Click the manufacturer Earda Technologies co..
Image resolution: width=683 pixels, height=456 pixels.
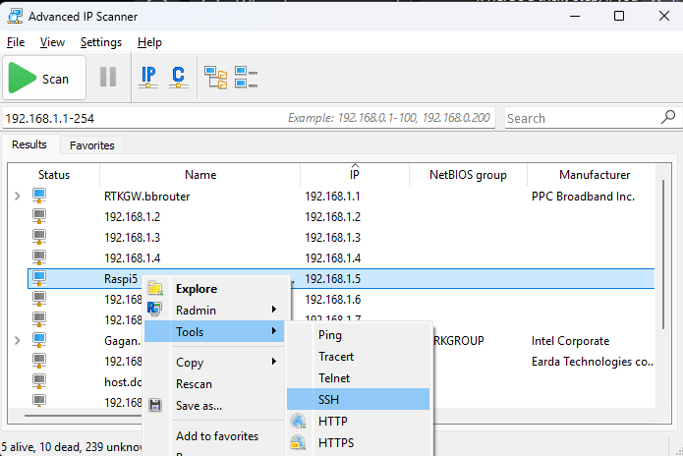(x=593, y=362)
